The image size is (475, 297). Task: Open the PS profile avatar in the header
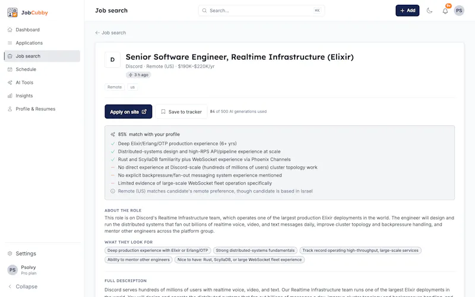[x=459, y=11]
